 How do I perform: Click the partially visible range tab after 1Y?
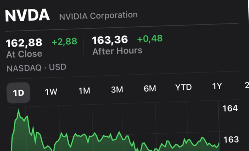[x=246, y=85]
